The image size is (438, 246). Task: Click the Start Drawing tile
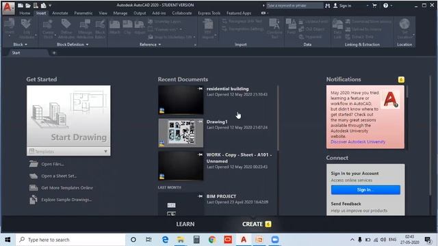(68, 116)
